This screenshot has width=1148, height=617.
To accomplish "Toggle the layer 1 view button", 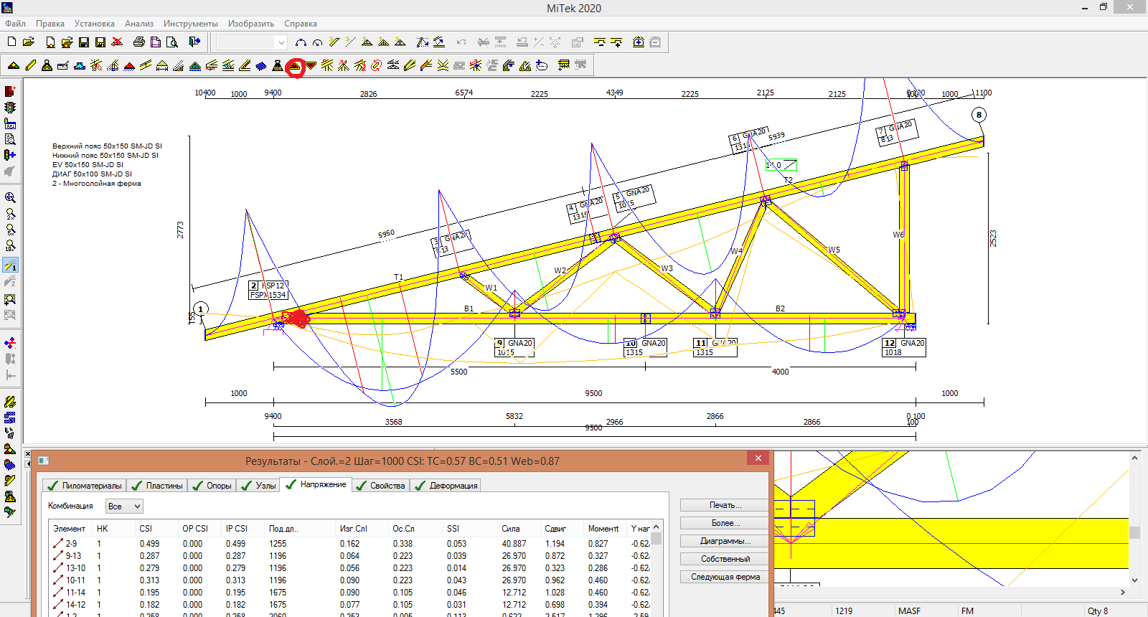I will pyautogui.click(x=10, y=266).
